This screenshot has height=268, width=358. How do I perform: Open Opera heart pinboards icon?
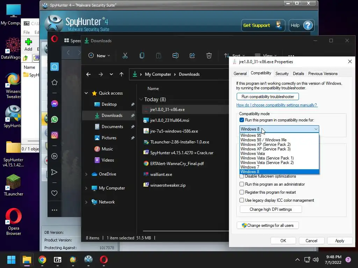54,193
